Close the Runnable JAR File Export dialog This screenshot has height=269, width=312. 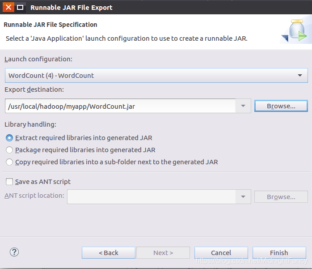tap(8, 7)
